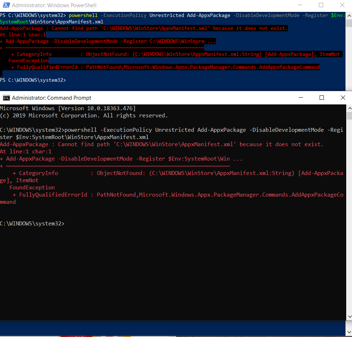Minimize the Windows PowerShell window
352x337 pixels.
point(300,5)
